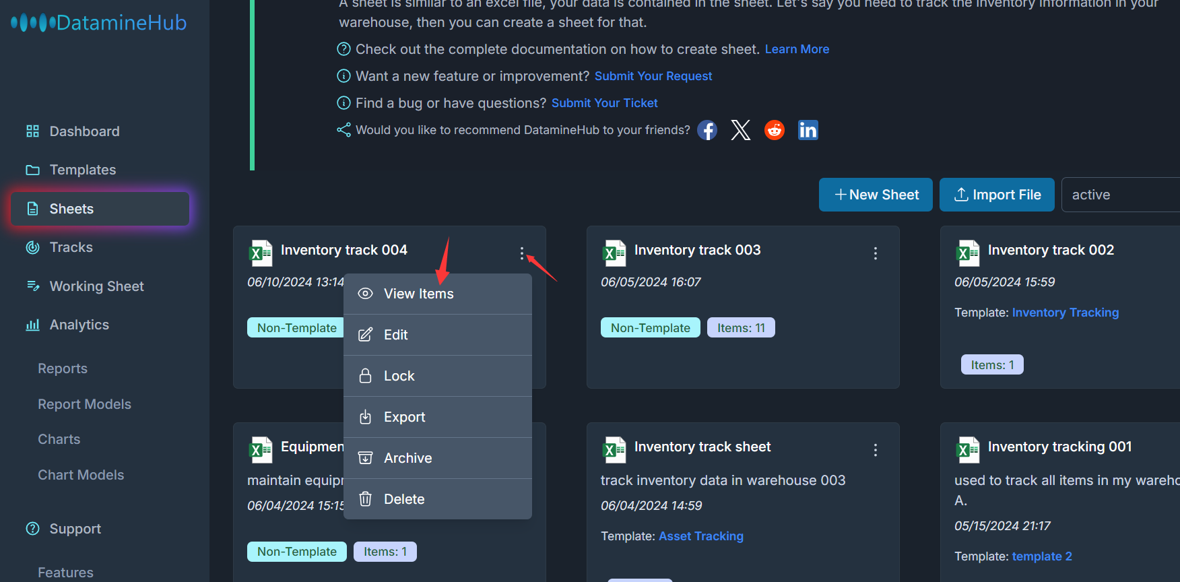Click the Excel icon of Inventory tracking 001
This screenshot has height=582, width=1180.
click(968, 450)
